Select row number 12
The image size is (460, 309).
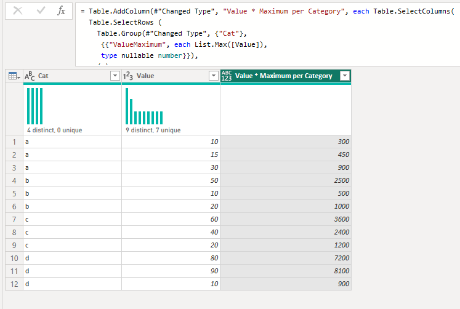pos(14,284)
